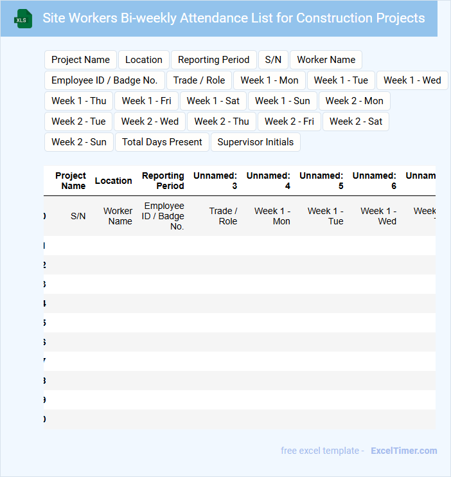Click the Week 1 - Tue table cell
Screen dimensions: 451x477
click(326, 216)
